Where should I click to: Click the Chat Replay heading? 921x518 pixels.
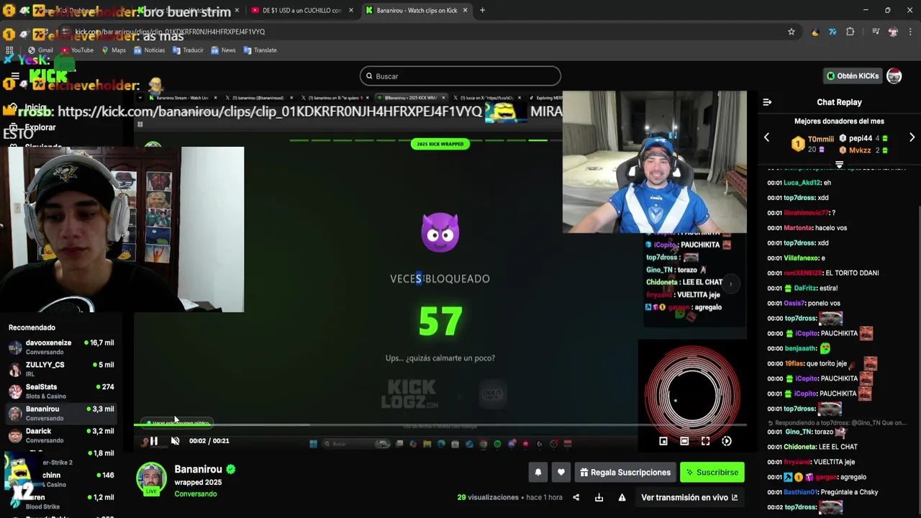point(839,102)
